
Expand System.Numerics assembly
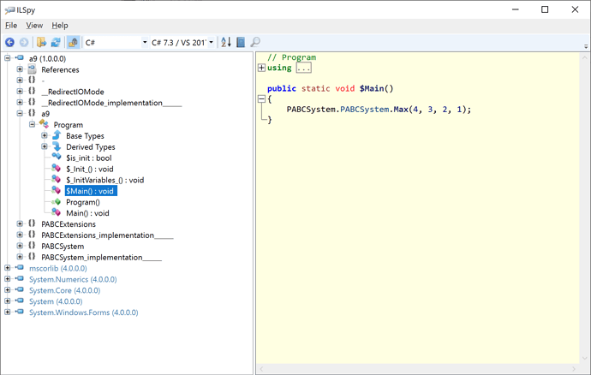(x=8, y=279)
